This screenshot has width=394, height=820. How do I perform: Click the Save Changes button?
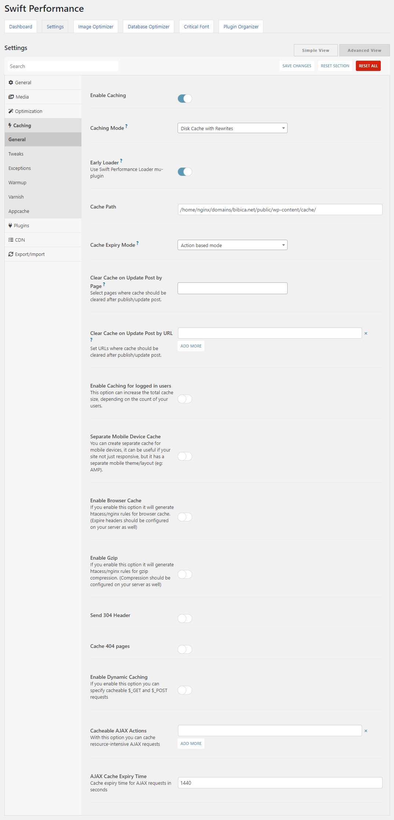(297, 66)
